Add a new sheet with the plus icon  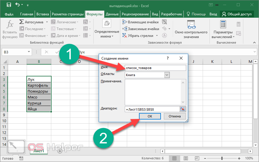[x=60, y=151]
